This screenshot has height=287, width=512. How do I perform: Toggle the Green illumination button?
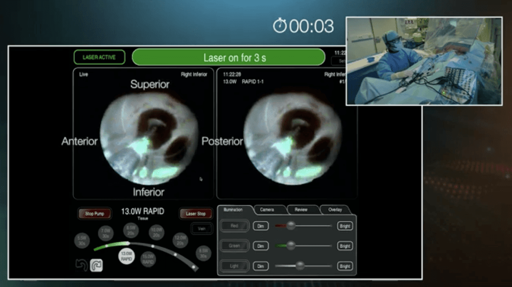click(x=234, y=246)
